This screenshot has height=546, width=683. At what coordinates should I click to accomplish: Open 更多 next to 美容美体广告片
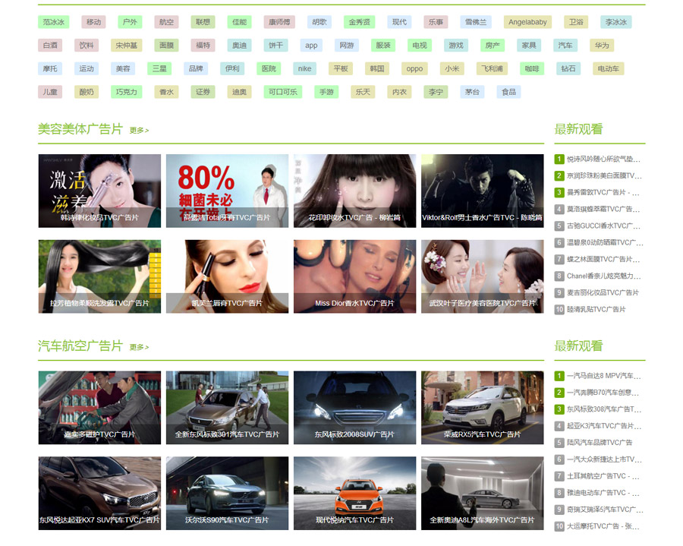pos(139,131)
